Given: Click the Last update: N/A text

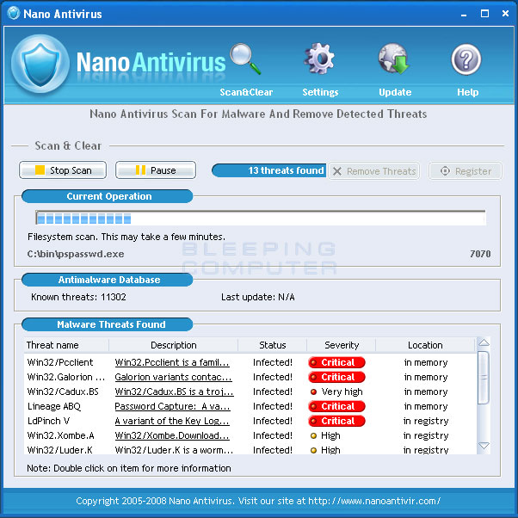Looking at the screenshot, I should 257,297.
